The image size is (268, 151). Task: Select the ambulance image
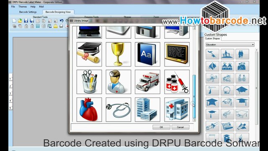(x=147, y=82)
